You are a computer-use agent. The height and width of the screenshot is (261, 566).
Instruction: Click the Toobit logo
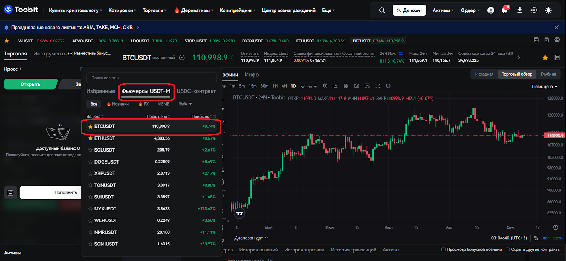coord(21,10)
